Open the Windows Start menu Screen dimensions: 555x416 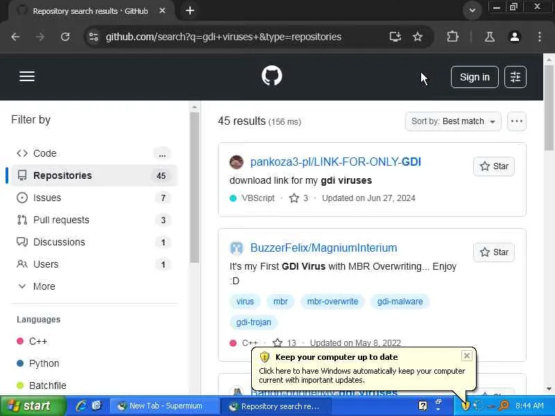tap(33, 406)
